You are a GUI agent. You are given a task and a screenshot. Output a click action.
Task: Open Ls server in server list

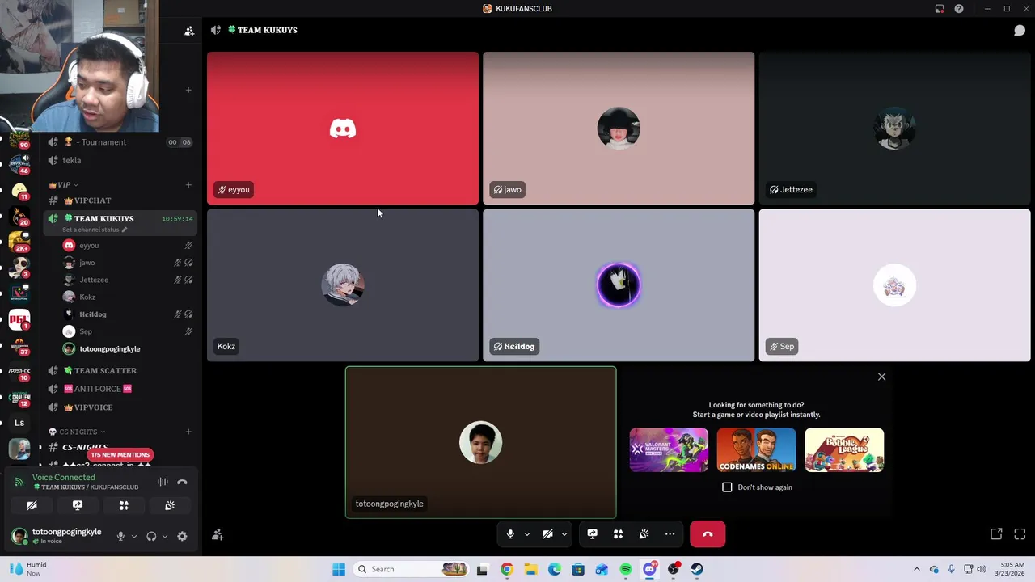click(x=19, y=423)
